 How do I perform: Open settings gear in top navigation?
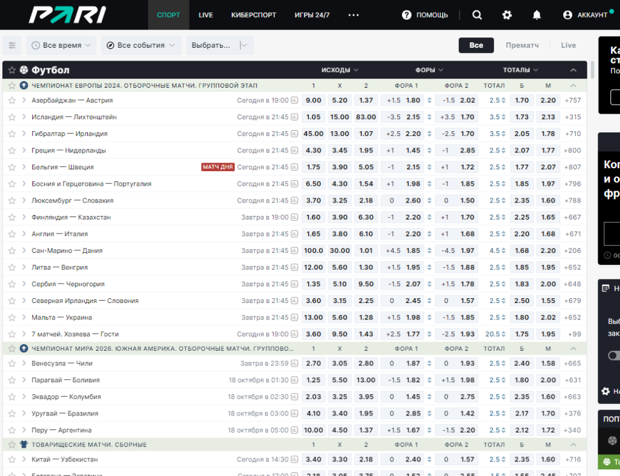tap(507, 15)
